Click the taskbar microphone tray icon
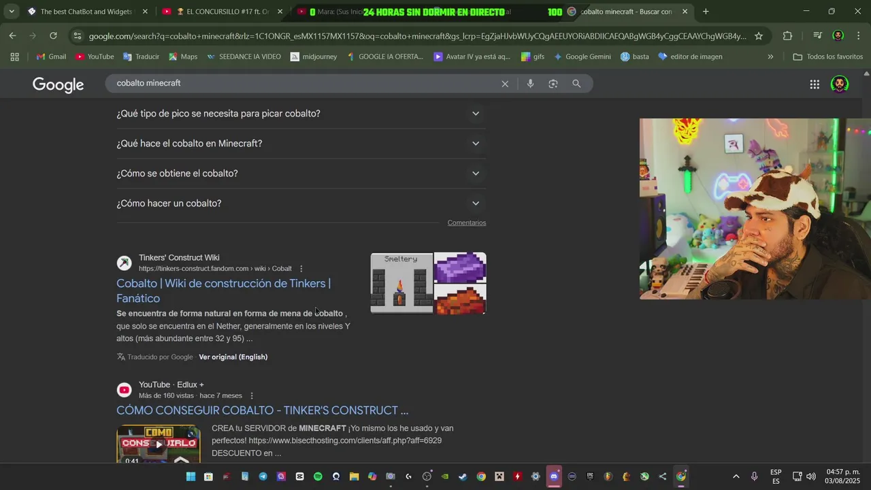 [754, 476]
